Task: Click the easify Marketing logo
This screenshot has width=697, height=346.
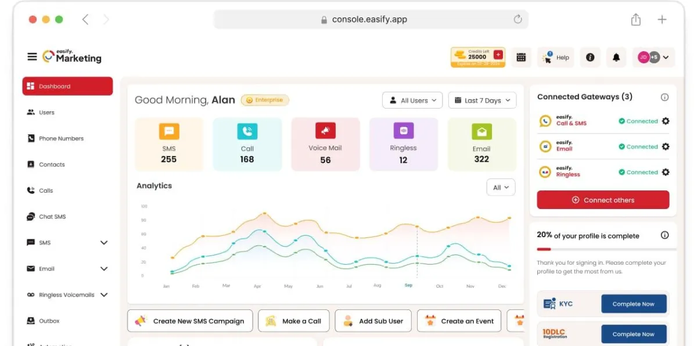Action: point(72,56)
